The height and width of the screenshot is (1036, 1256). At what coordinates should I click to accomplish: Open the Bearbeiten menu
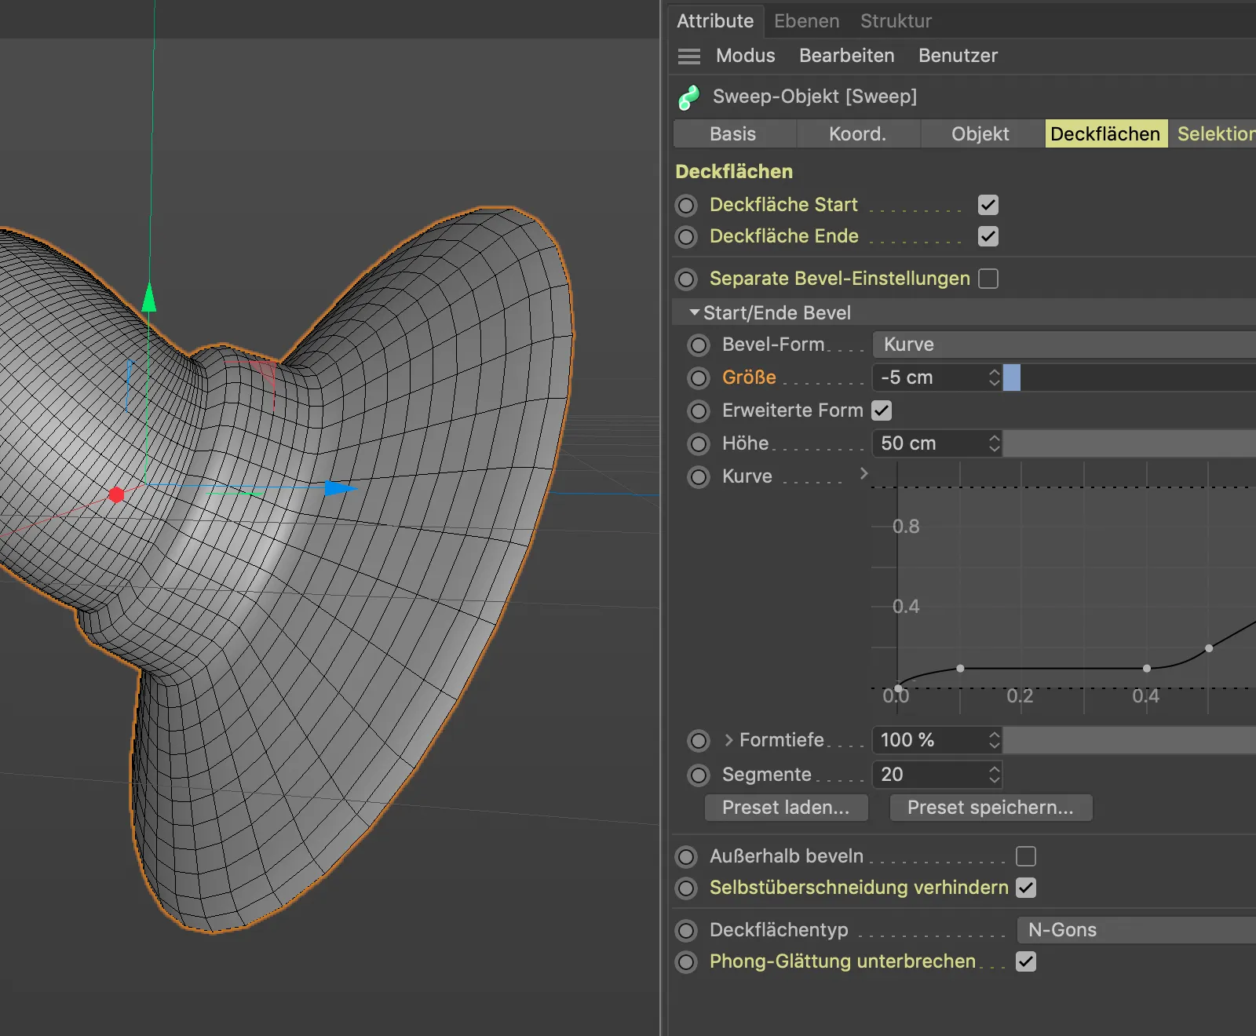(846, 56)
